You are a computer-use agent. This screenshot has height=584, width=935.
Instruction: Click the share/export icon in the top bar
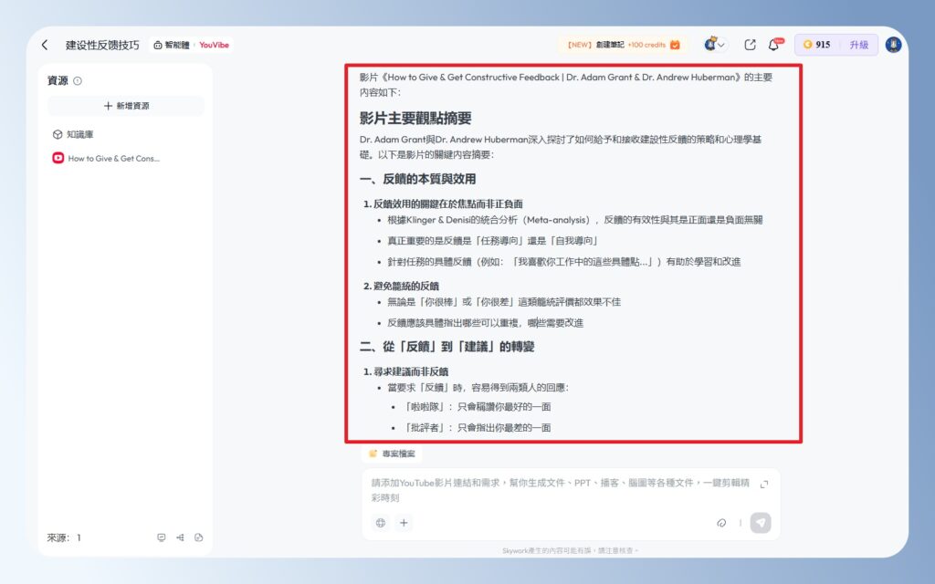coord(750,44)
